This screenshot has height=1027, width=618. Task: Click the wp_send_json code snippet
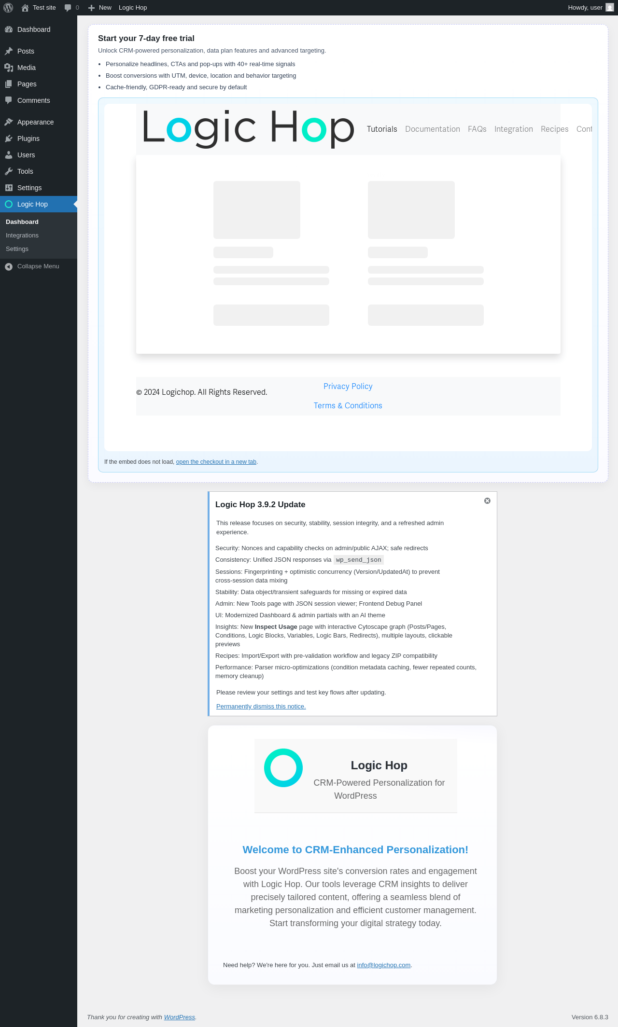pyautogui.click(x=359, y=560)
